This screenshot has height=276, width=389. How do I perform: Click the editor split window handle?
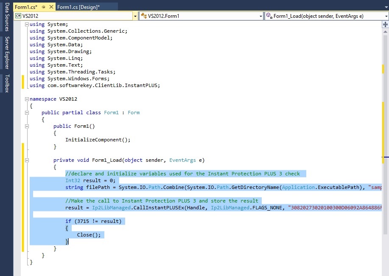(x=385, y=24)
